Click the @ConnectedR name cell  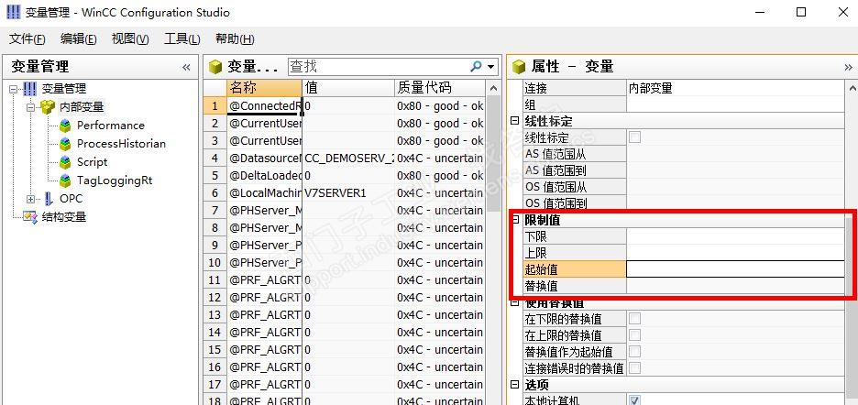click(x=264, y=105)
